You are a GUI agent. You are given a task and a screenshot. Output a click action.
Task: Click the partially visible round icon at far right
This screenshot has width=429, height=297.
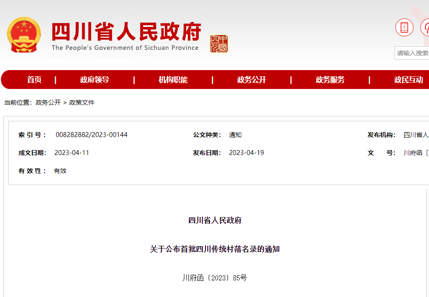point(426,28)
